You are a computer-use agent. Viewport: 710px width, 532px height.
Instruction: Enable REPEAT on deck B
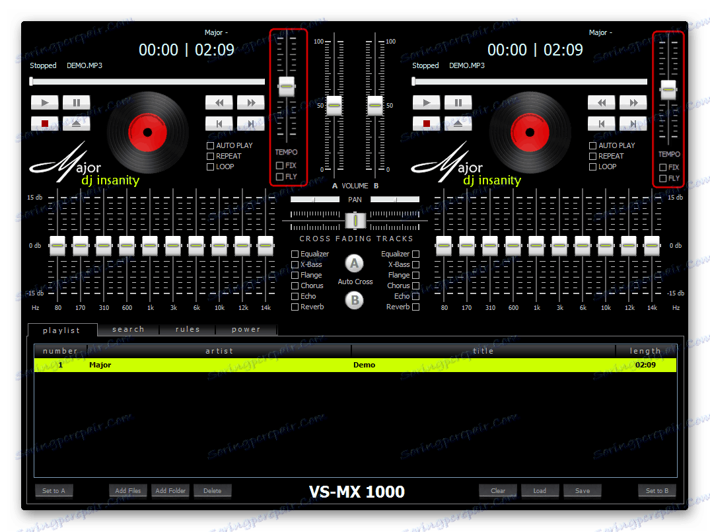click(x=592, y=156)
